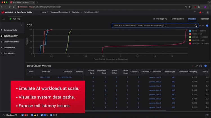Toggle the 64.5 MB - ~16.13 MB legend swatch
The height and width of the screenshot is (118, 211).
(x=190, y=37)
